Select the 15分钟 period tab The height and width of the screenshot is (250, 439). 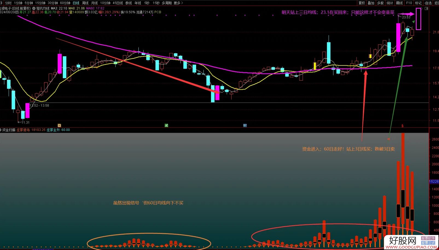(40, 3)
